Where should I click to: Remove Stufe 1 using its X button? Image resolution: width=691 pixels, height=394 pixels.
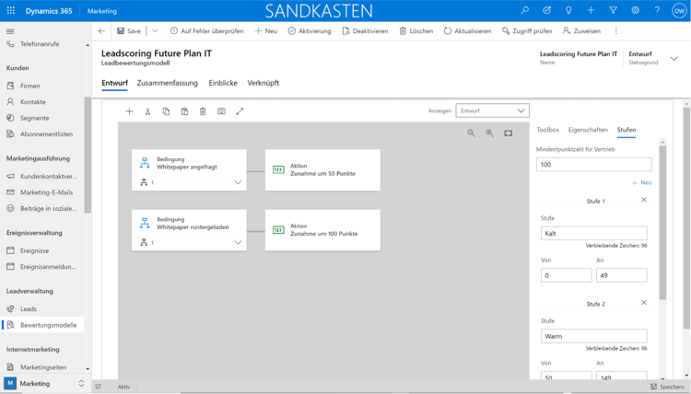(644, 200)
